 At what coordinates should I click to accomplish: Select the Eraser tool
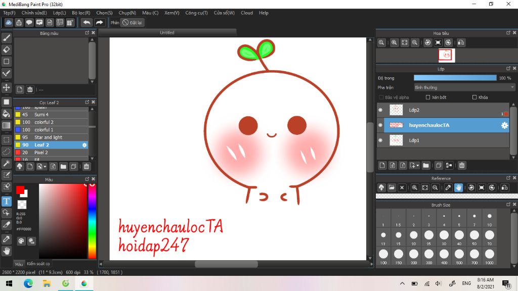click(x=6, y=50)
